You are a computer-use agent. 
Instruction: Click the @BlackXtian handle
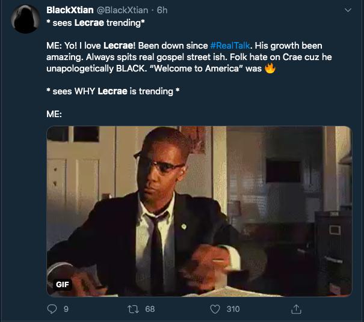point(120,10)
